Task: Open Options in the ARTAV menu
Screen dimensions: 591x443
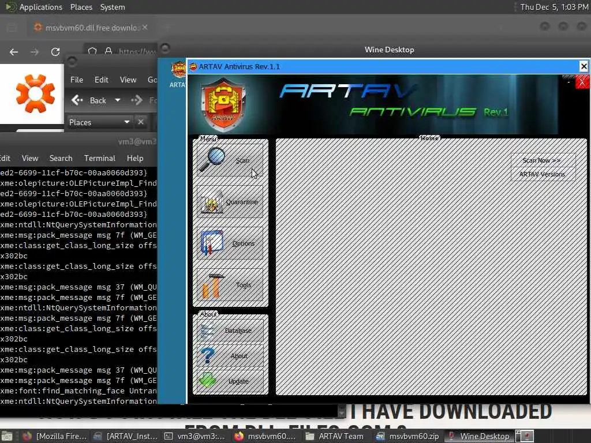Action: (x=230, y=243)
